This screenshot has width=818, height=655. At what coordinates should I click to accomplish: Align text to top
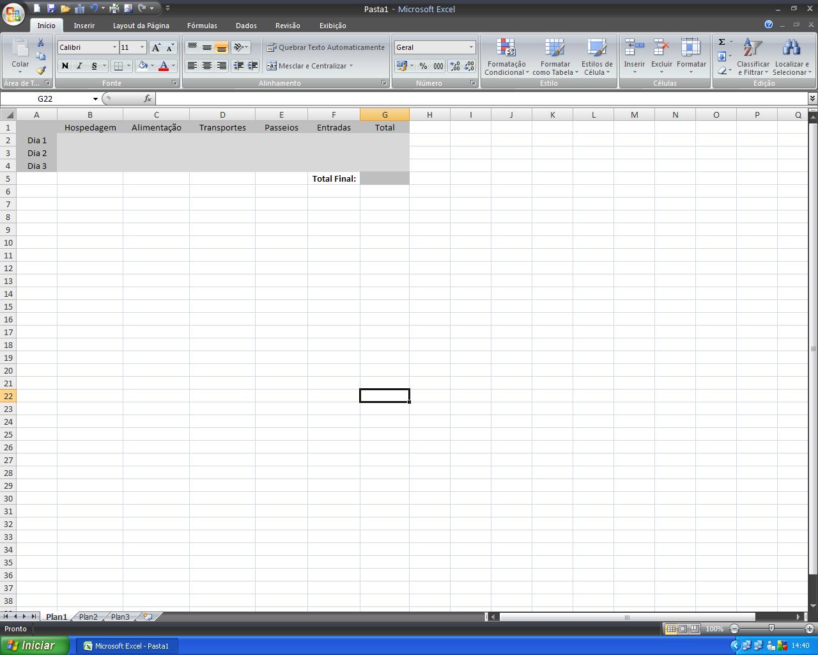point(192,47)
